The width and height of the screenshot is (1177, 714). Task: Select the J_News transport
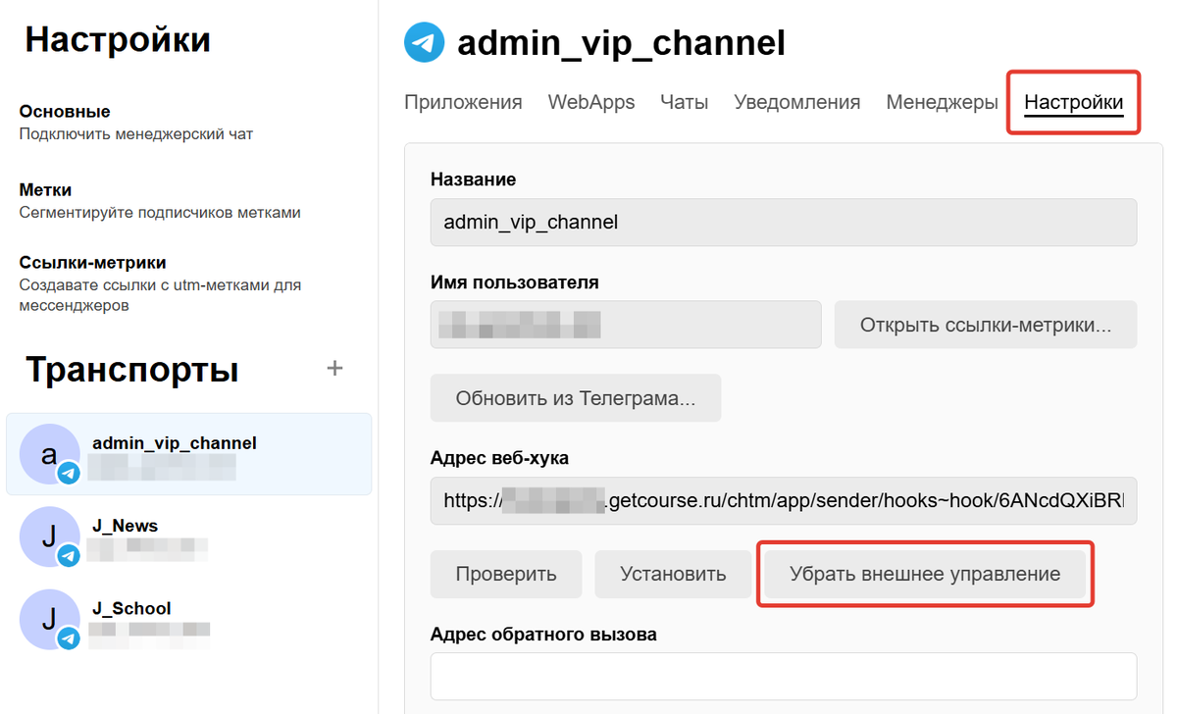[189, 536]
